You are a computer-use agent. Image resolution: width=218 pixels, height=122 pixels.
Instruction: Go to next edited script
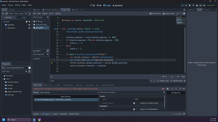[x=180, y=14]
